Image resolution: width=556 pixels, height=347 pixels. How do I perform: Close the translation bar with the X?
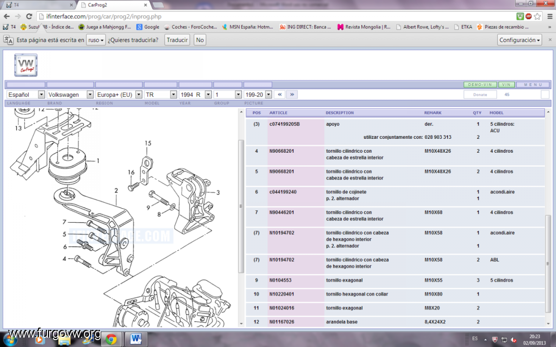coord(549,40)
